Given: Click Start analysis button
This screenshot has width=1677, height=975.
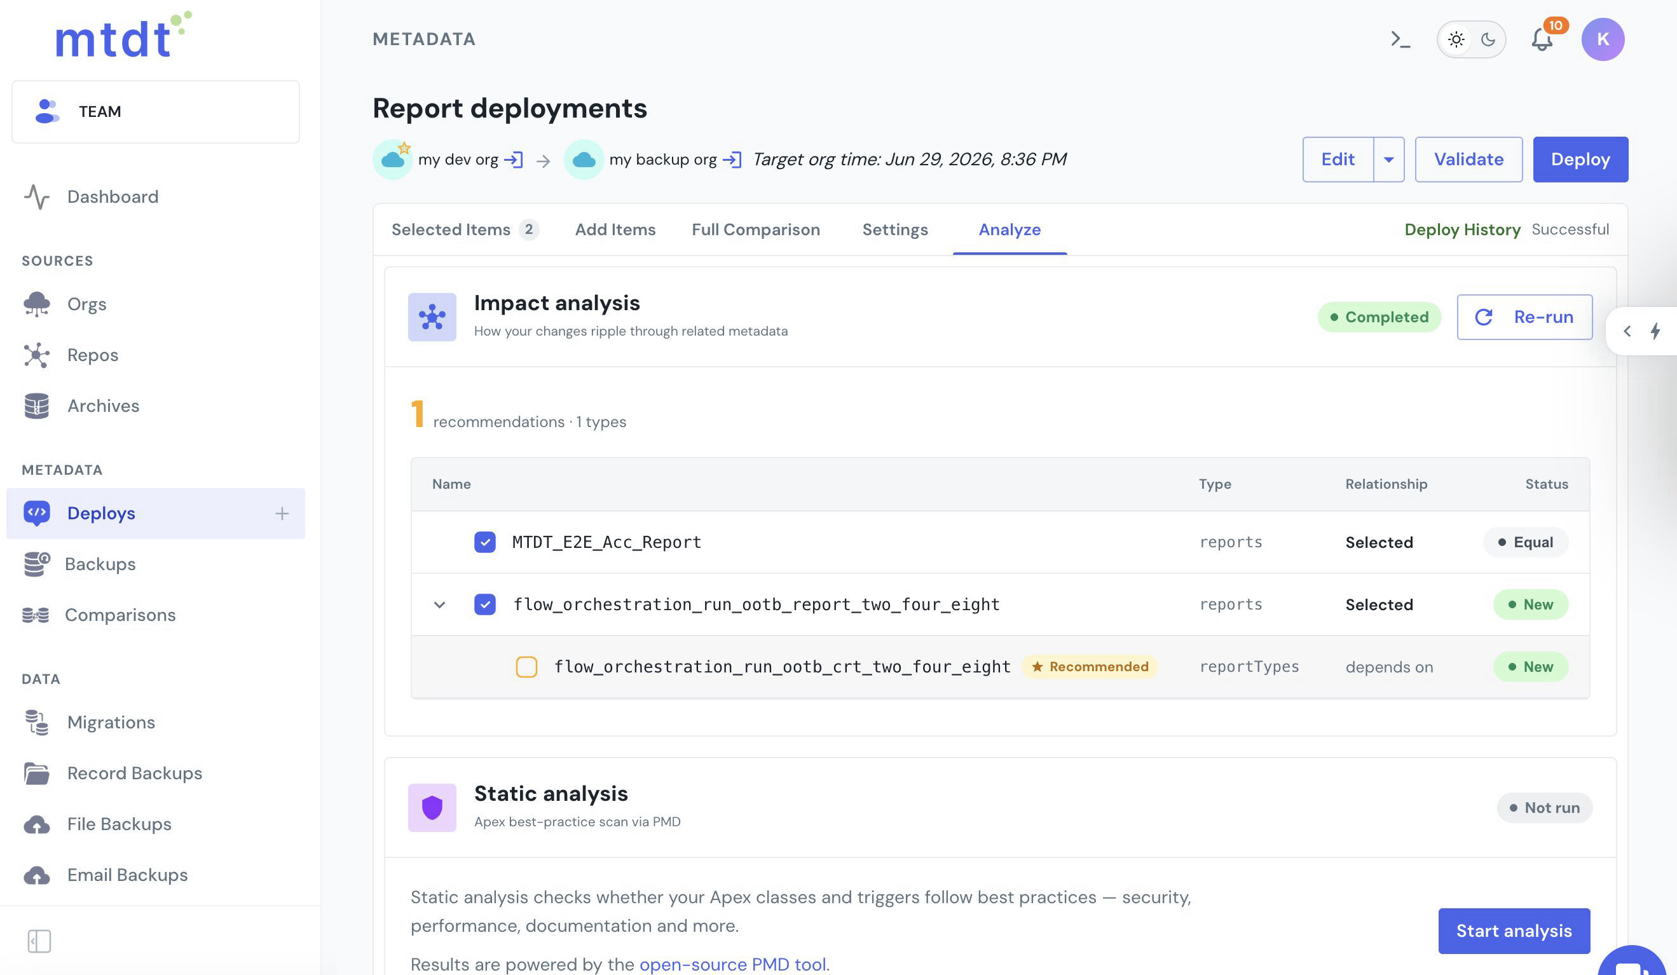Looking at the screenshot, I should 1514,931.
